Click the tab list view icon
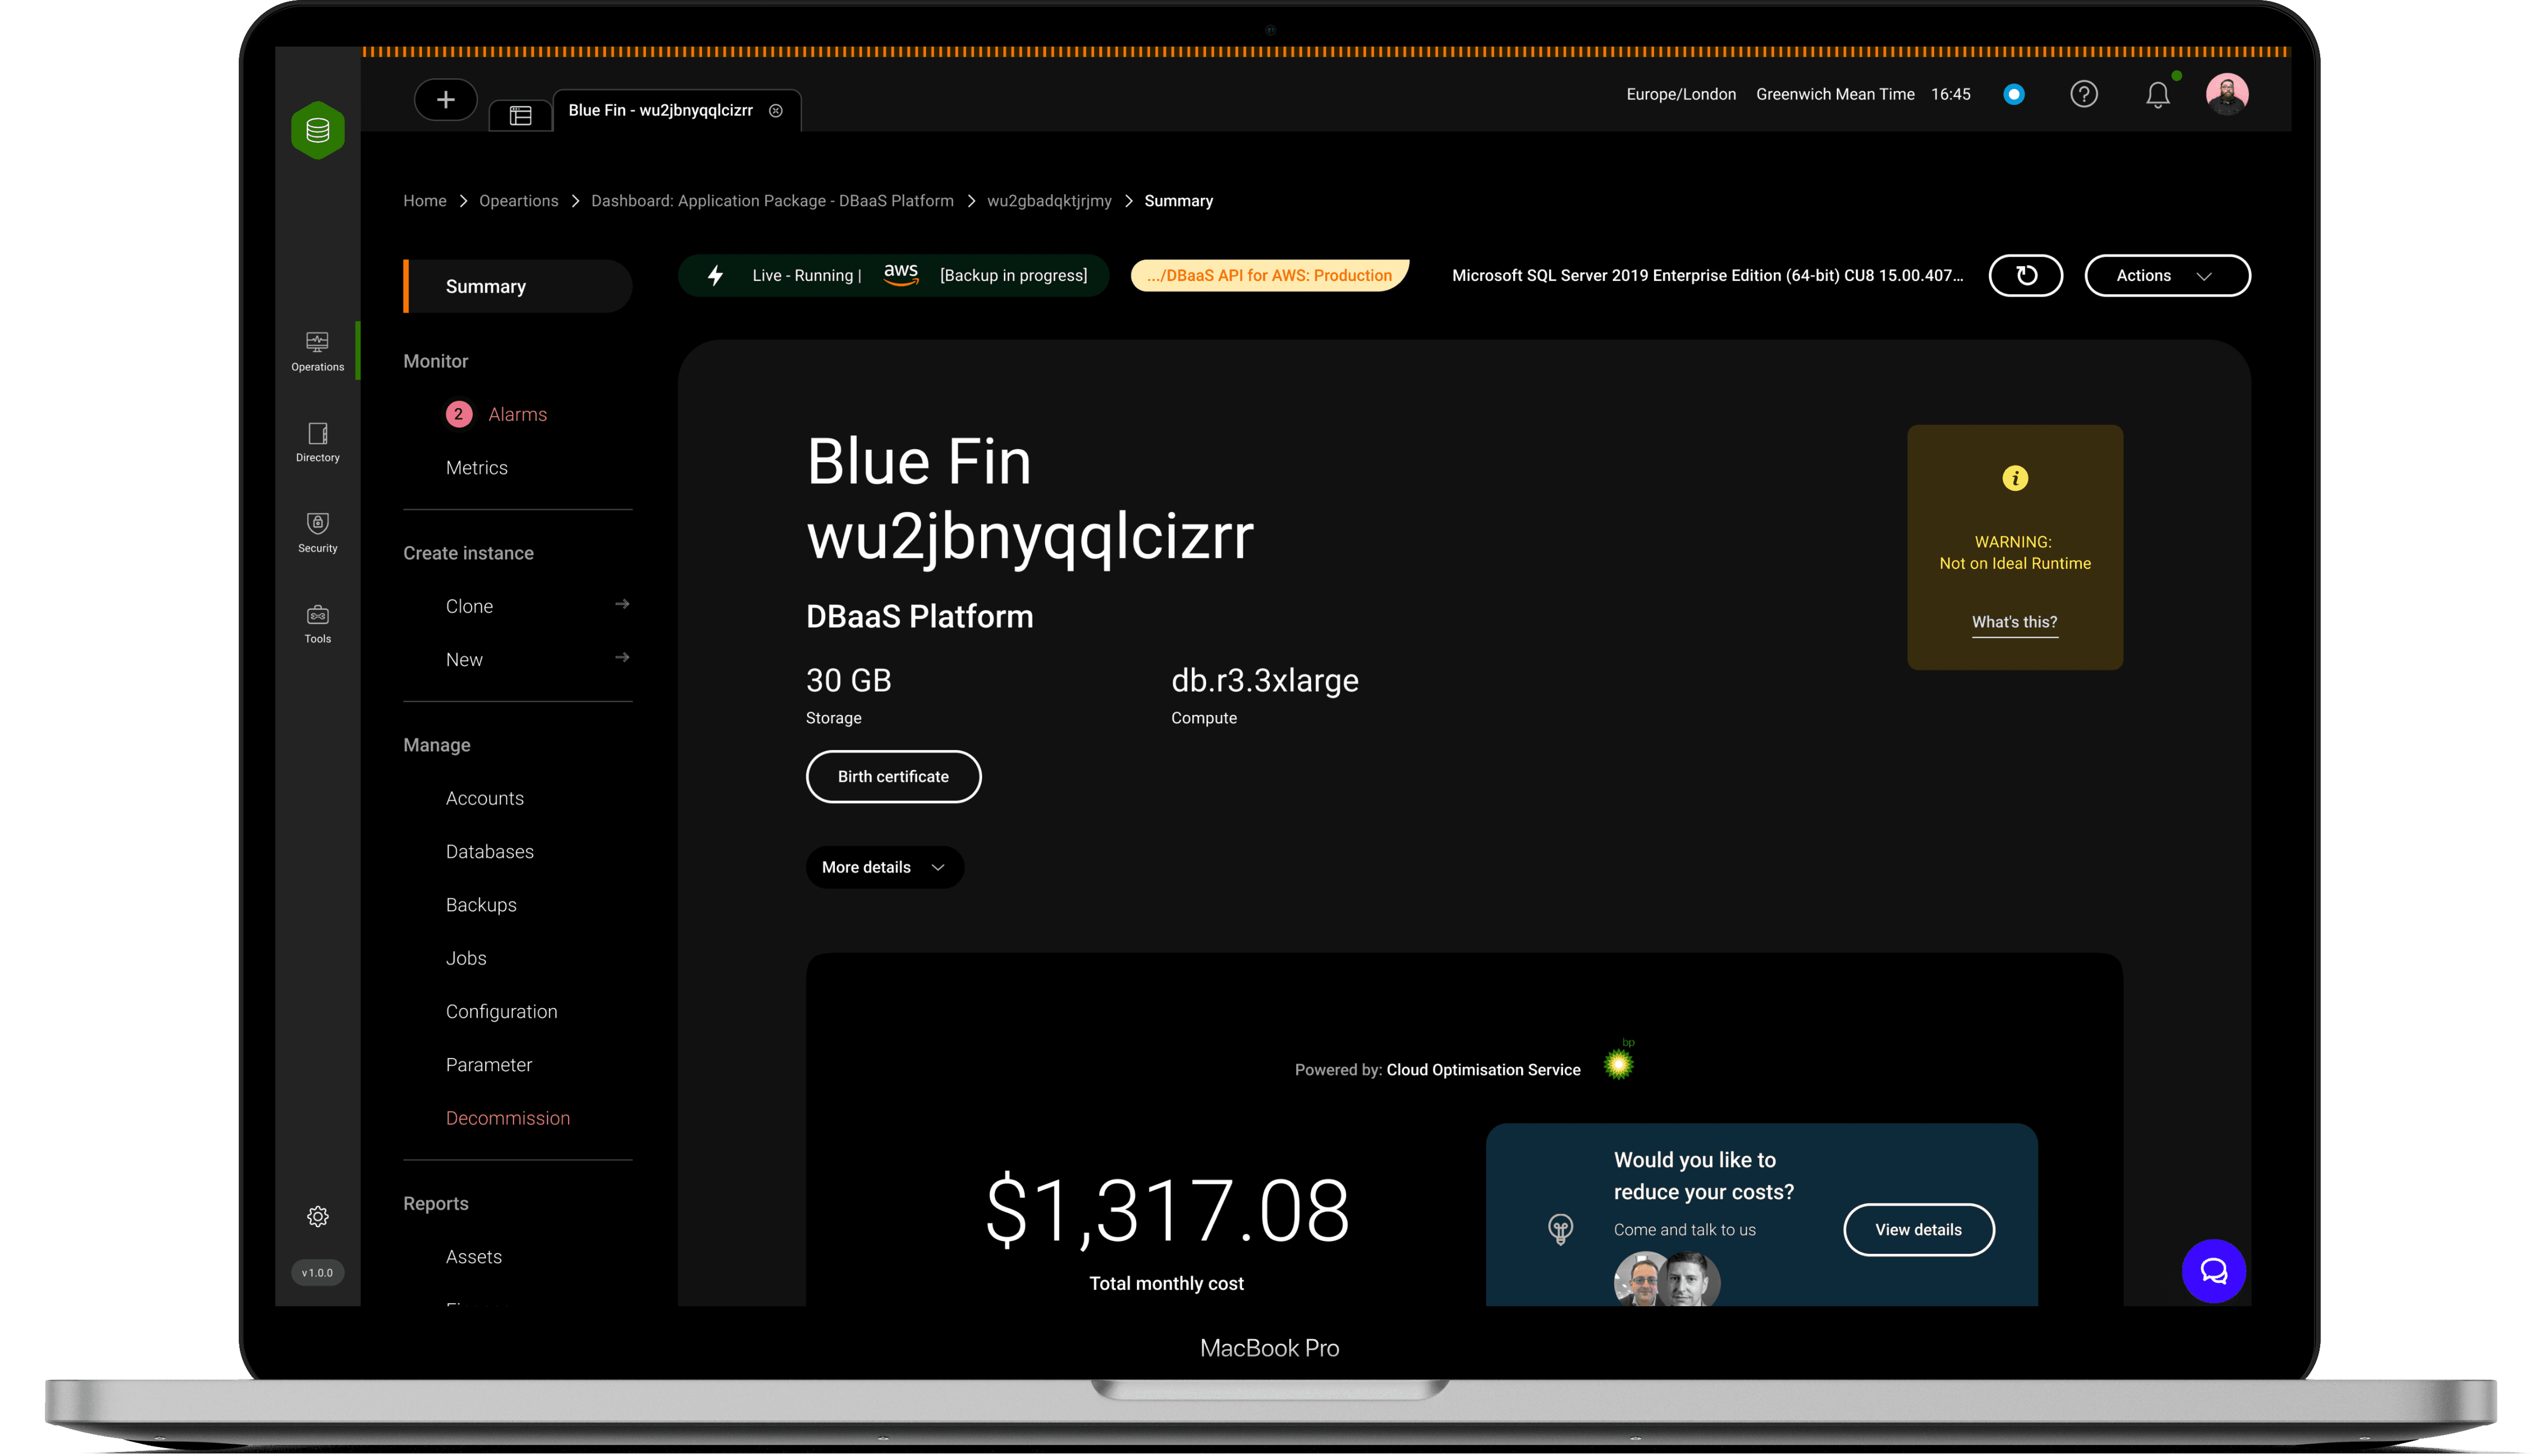This screenshot has height=1456, width=2542. pyautogui.click(x=520, y=115)
